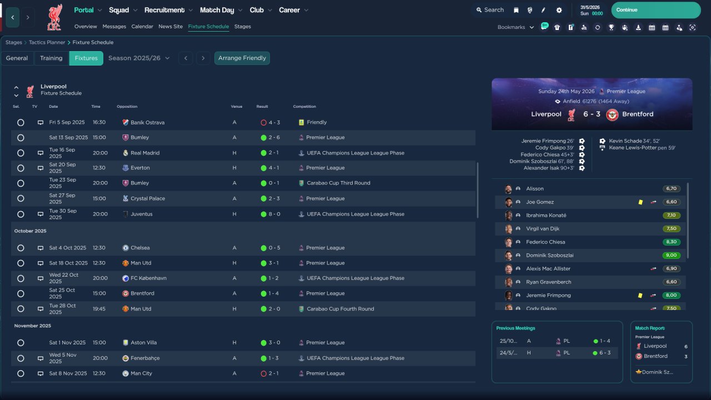The height and width of the screenshot is (400, 711).
Task: Open the notifications chat bubble with 9+ badge
Action: [544, 27]
